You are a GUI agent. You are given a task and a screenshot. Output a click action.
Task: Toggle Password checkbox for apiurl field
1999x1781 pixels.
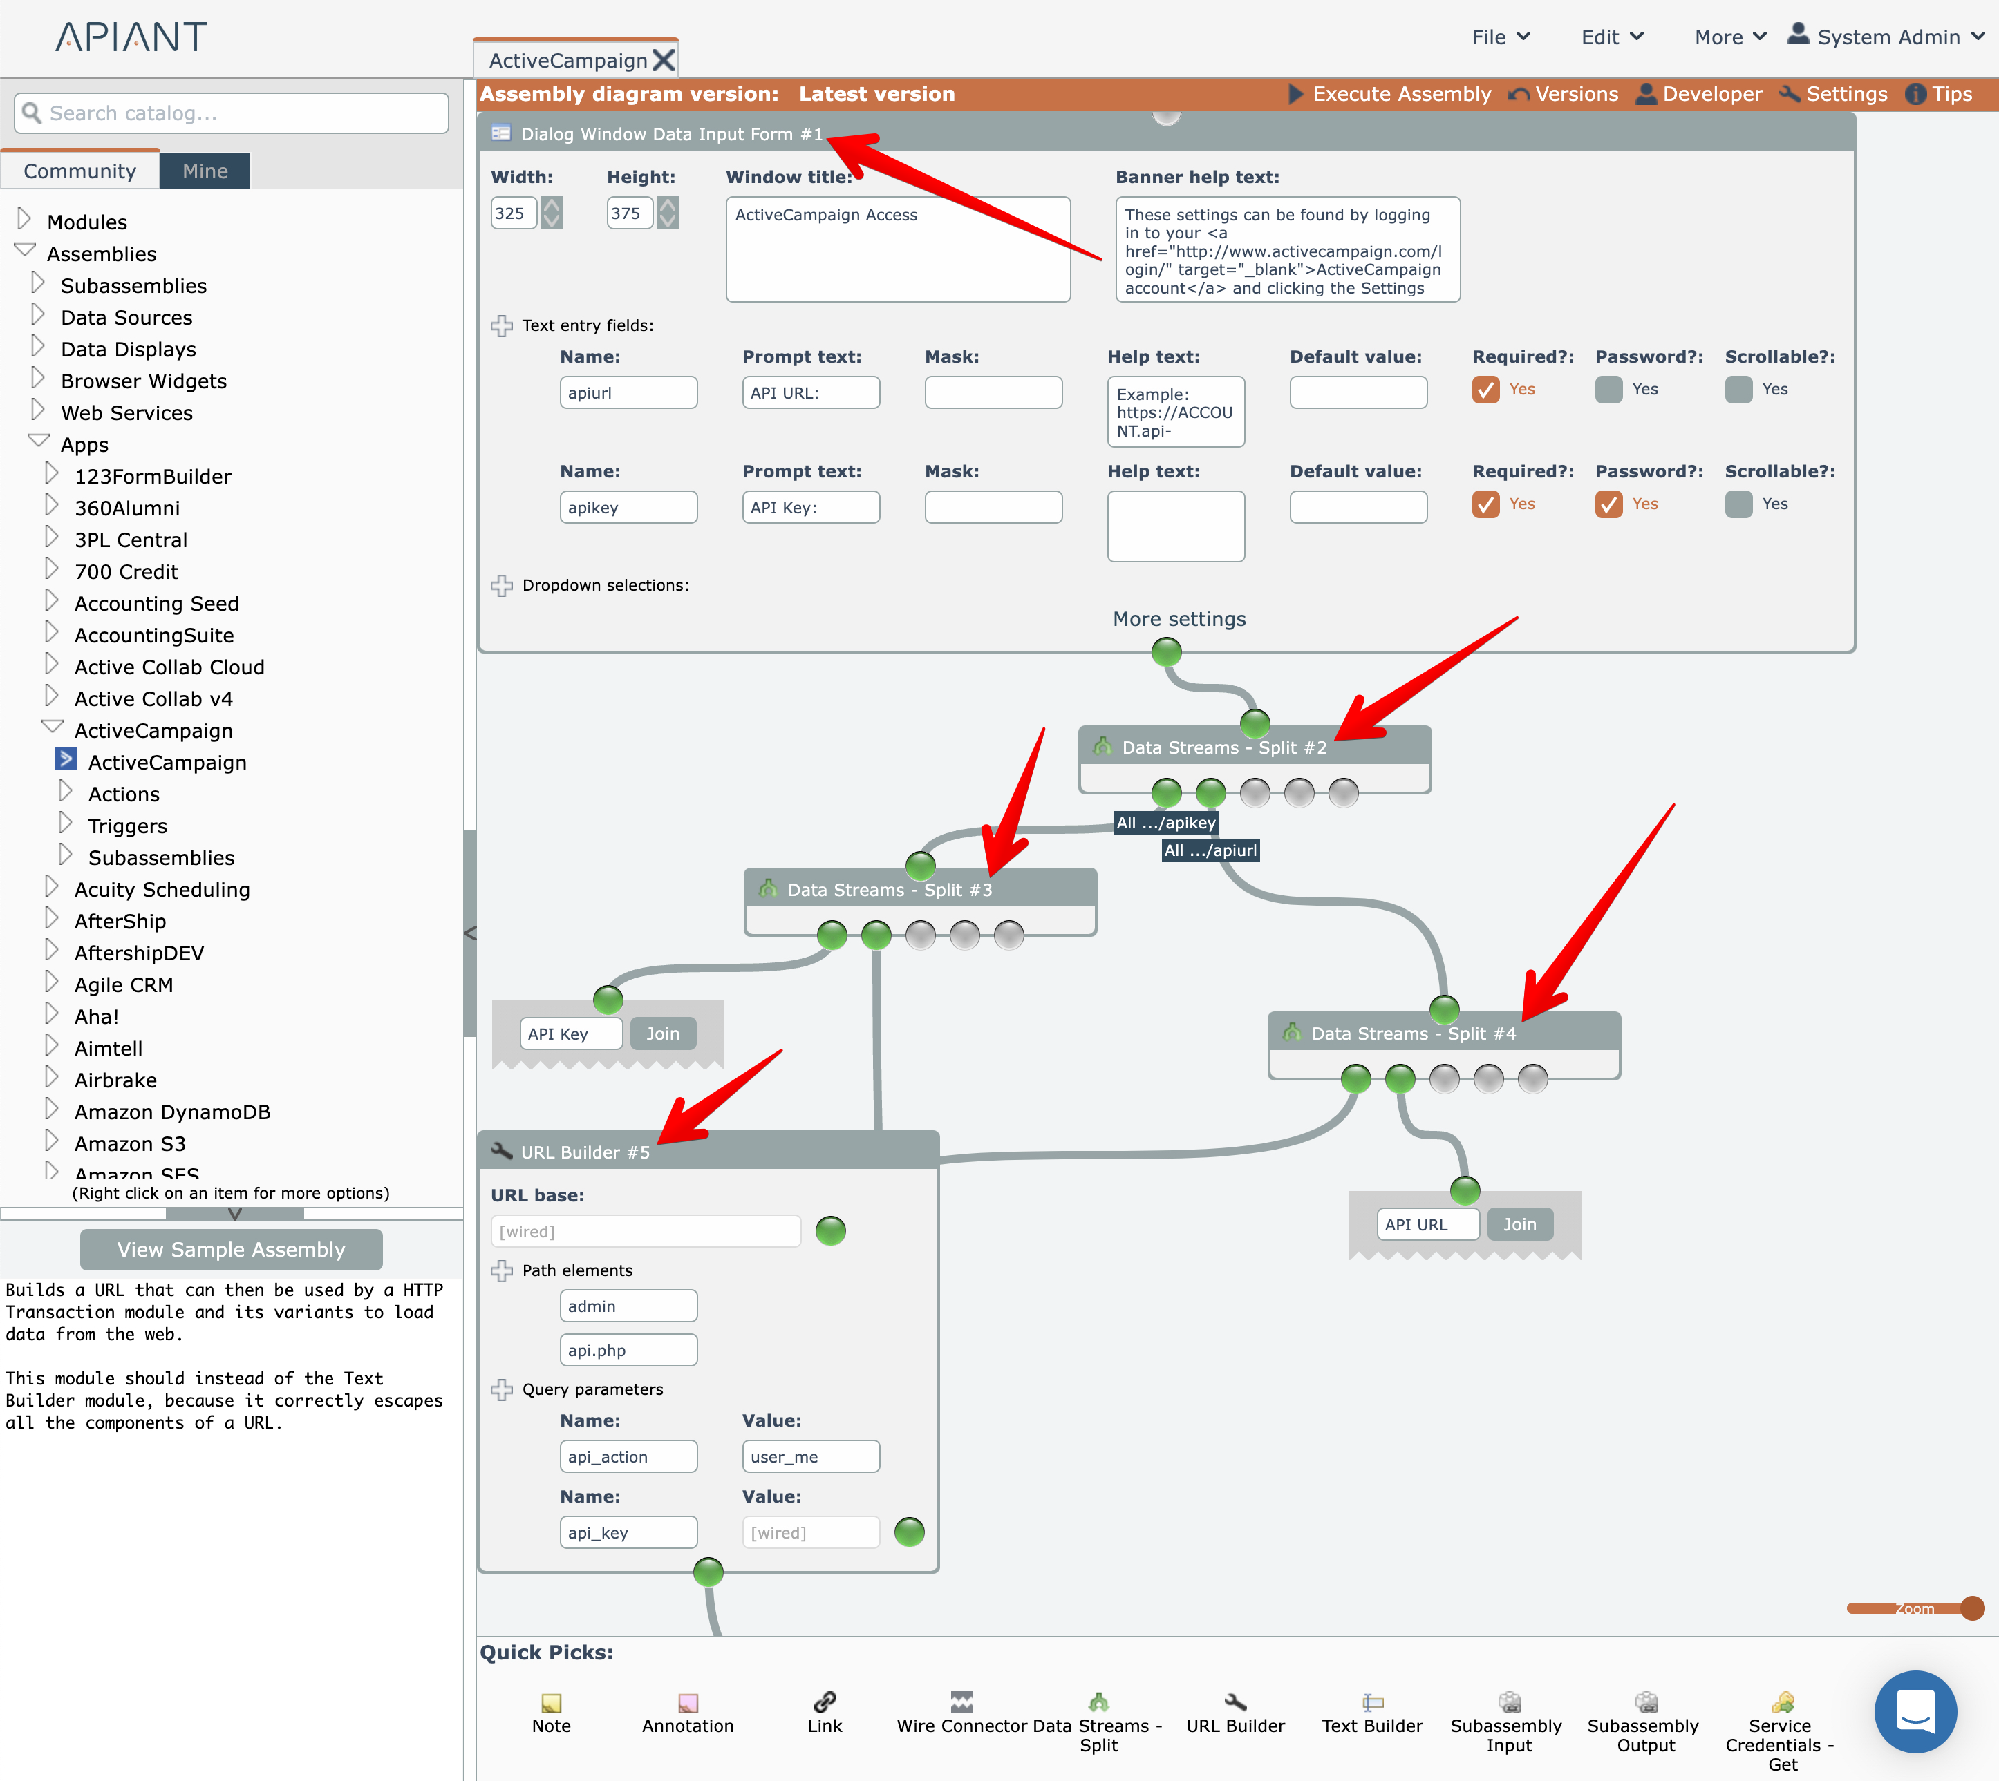tap(1608, 390)
